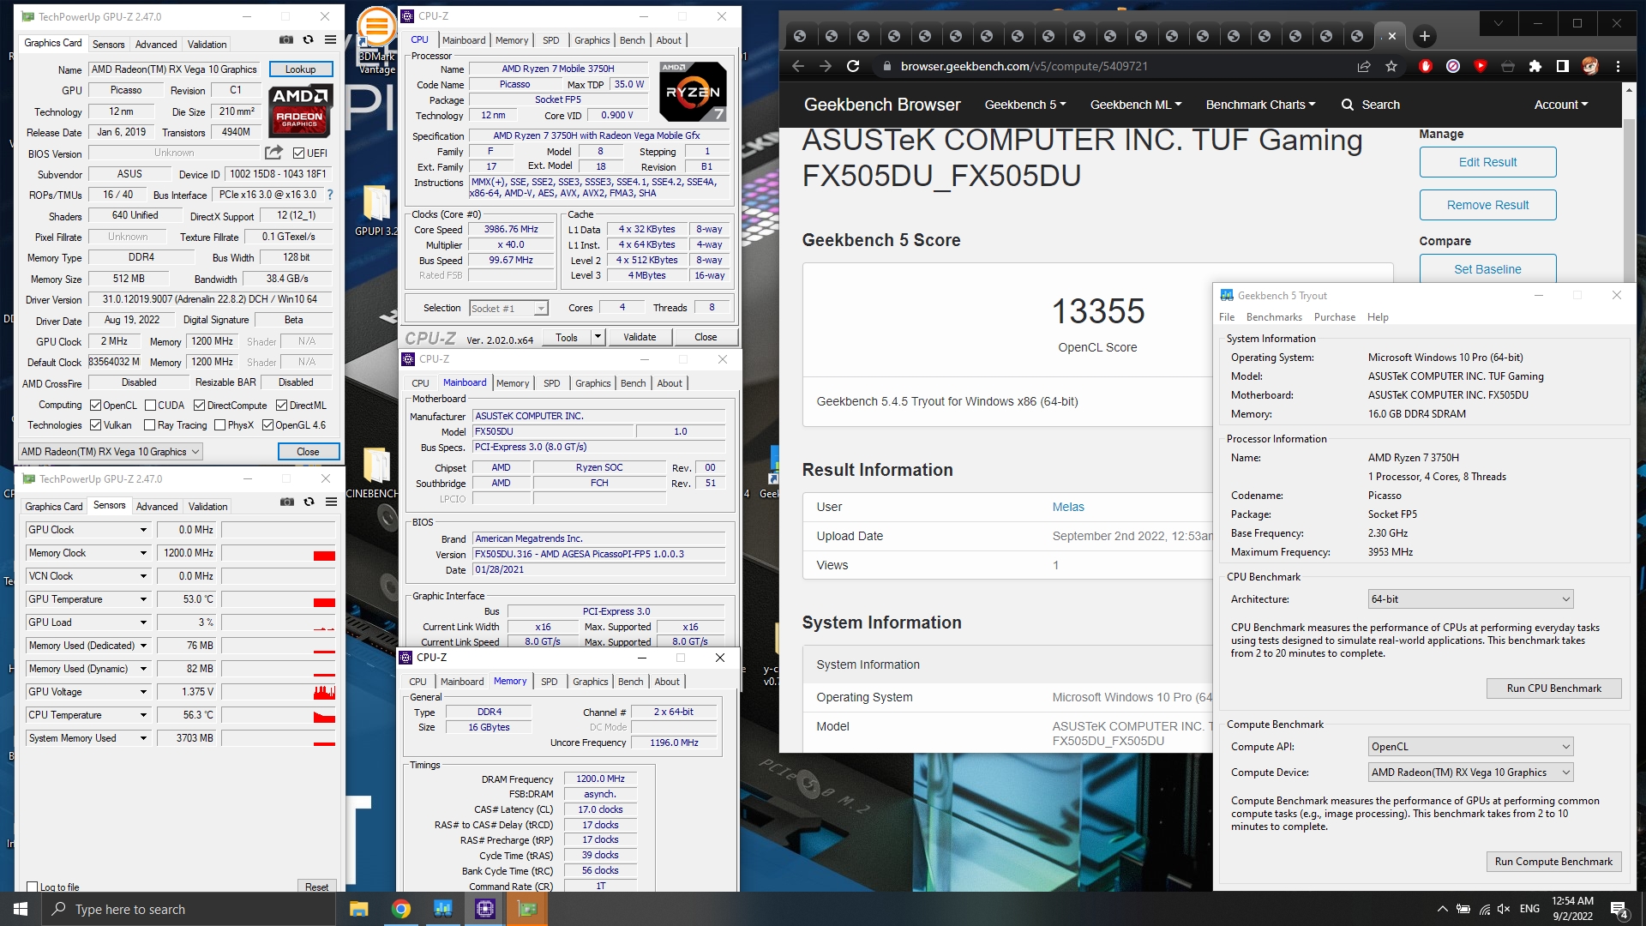Image resolution: width=1646 pixels, height=926 pixels.
Task: Expand GPU Clock sensor dropdown
Action: click(x=143, y=530)
